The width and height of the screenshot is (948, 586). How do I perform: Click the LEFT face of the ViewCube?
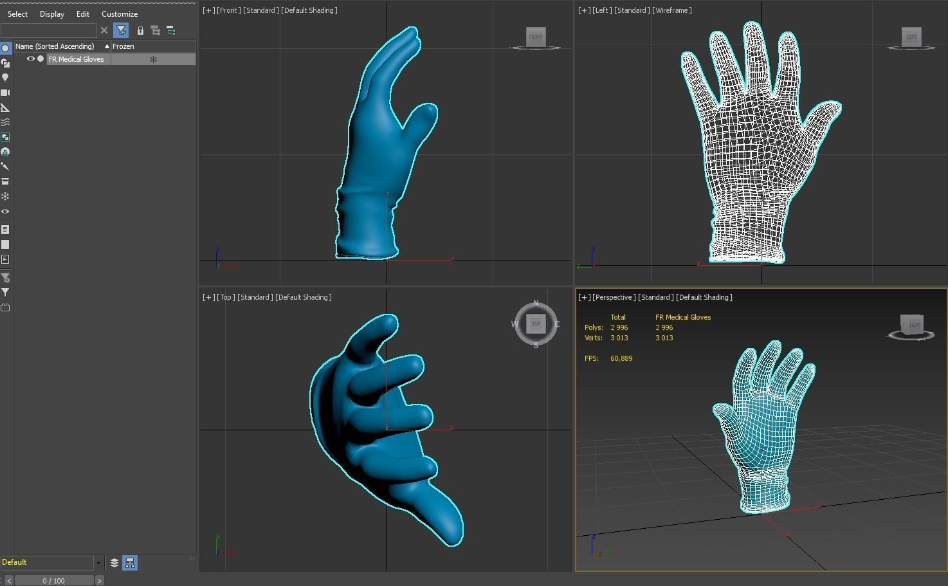point(911,37)
